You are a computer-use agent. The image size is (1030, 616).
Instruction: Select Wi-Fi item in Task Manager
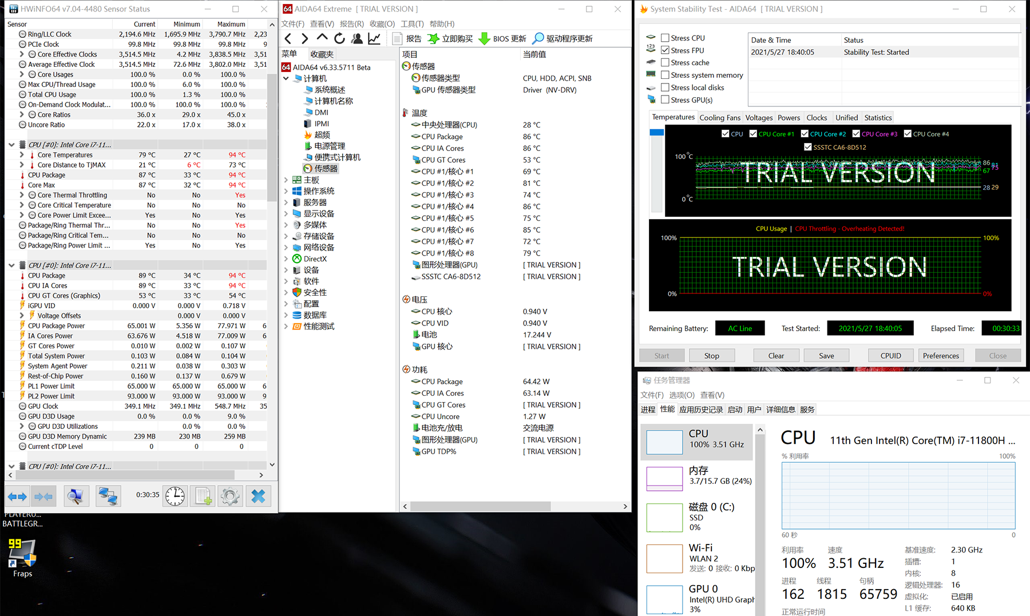(x=697, y=558)
